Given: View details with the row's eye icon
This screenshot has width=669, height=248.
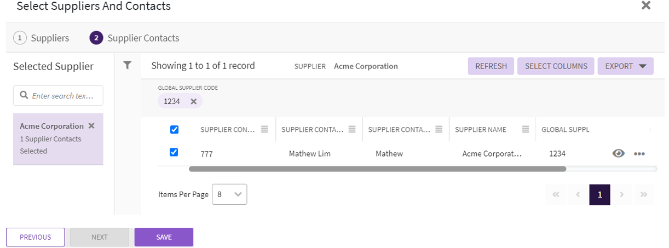Looking at the screenshot, I should tap(618, 154).
